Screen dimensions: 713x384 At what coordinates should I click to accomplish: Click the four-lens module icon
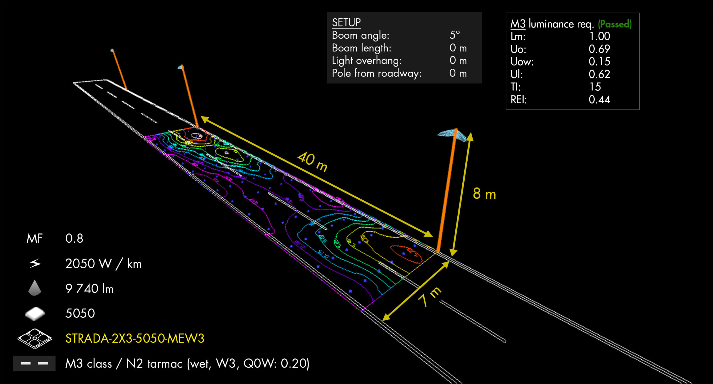click(x=35, y=338)
